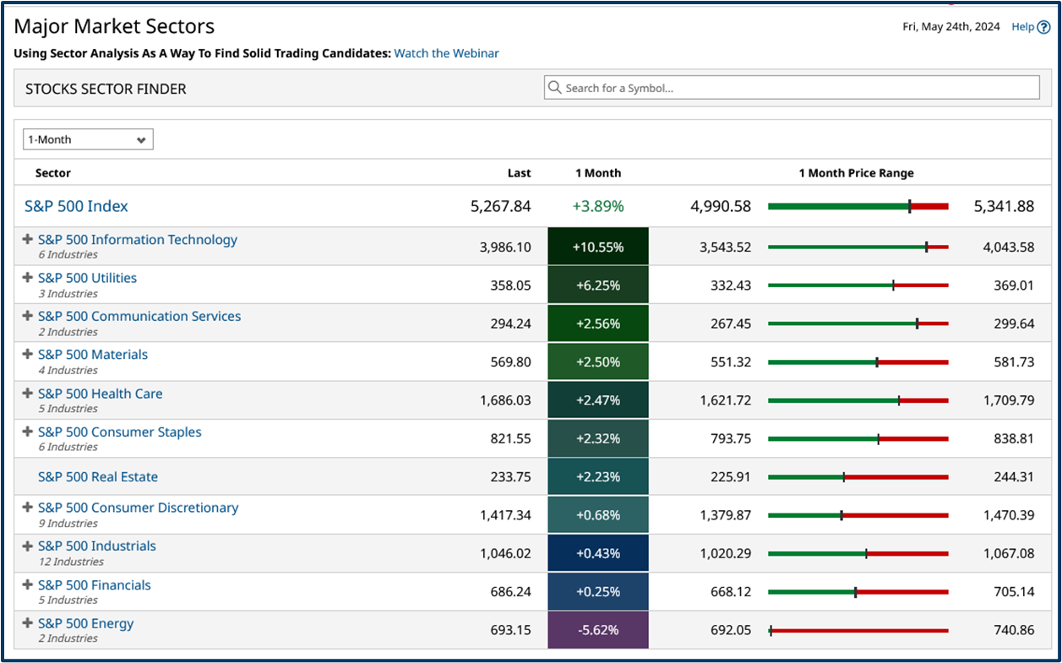The width and height of the screenshot is (1062, 663).
Task: Click the 1 Month column header
Action: 598,172
